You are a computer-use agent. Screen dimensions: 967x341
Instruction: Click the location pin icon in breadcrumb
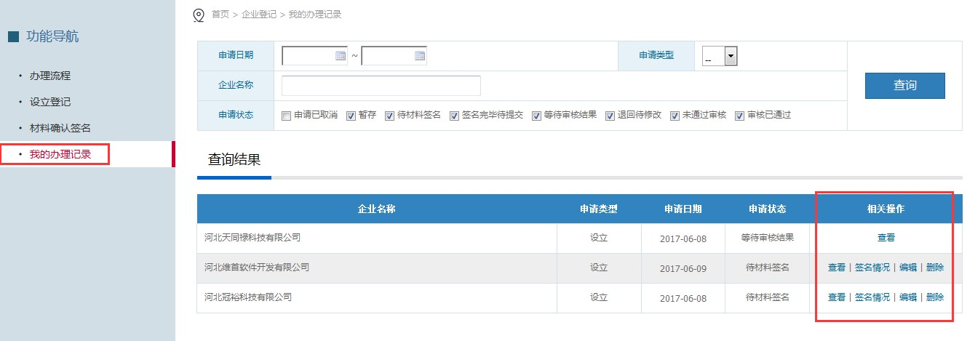point(198,15)
